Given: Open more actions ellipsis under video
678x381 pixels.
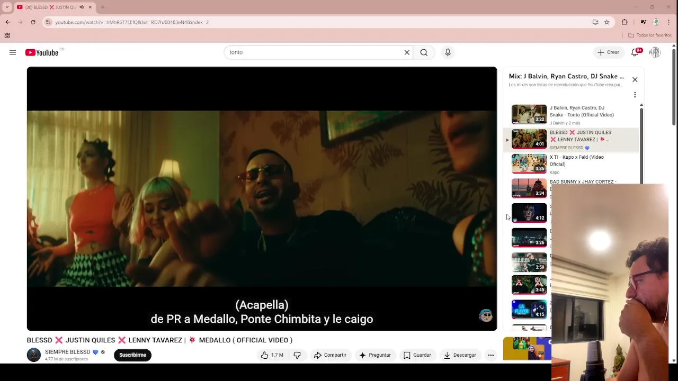Looking at the screenshot, I should [491, 355].
